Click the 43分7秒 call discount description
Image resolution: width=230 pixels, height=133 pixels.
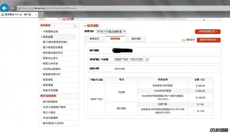(163, 111)
